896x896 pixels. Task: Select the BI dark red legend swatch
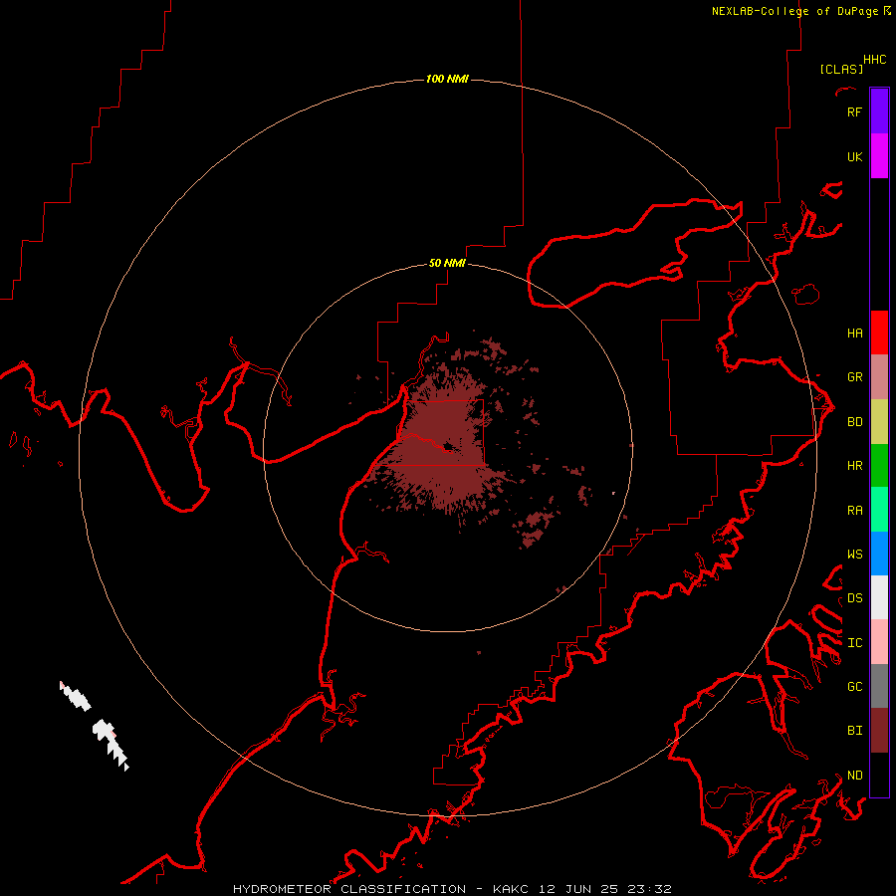click(x=879, y=731)
